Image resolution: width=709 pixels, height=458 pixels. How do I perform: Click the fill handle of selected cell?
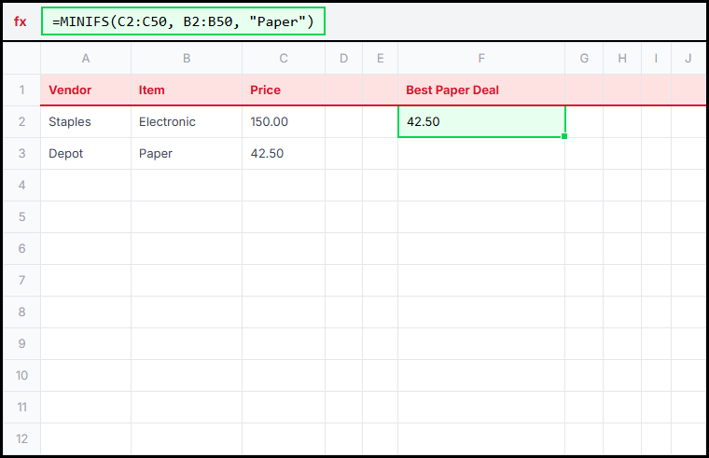click(565, 137)
